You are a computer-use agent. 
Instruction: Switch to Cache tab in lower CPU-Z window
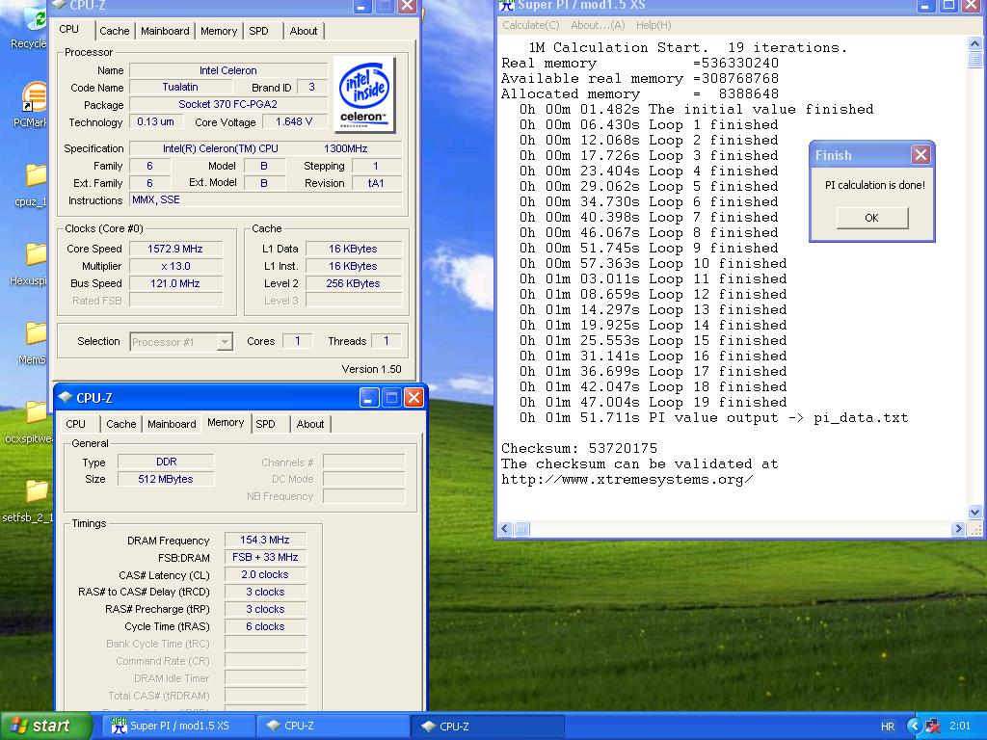pos(120,424)
